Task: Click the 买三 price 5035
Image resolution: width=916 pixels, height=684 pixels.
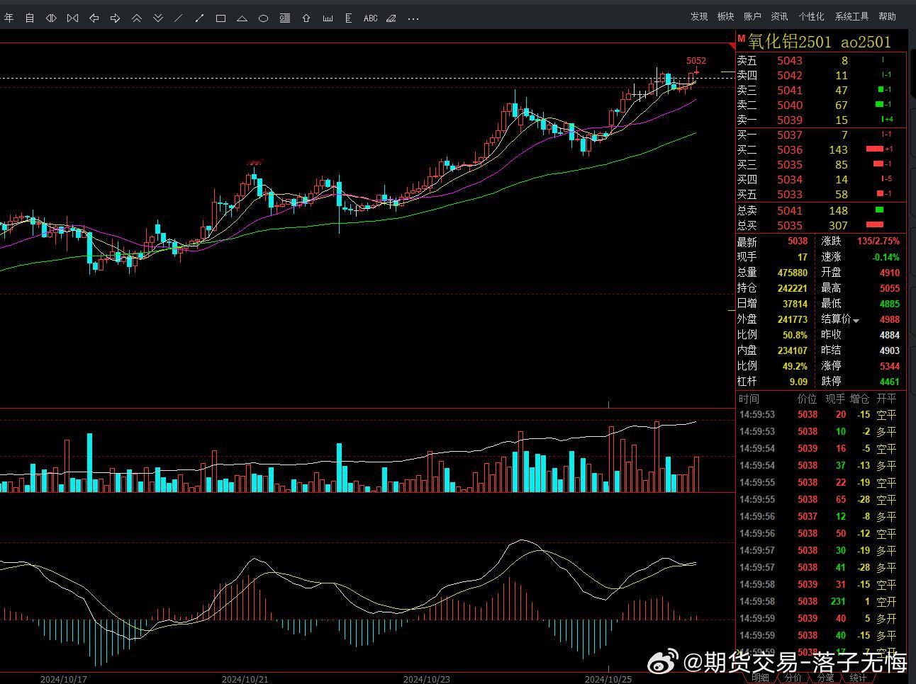Action: [x=790, y=165]
